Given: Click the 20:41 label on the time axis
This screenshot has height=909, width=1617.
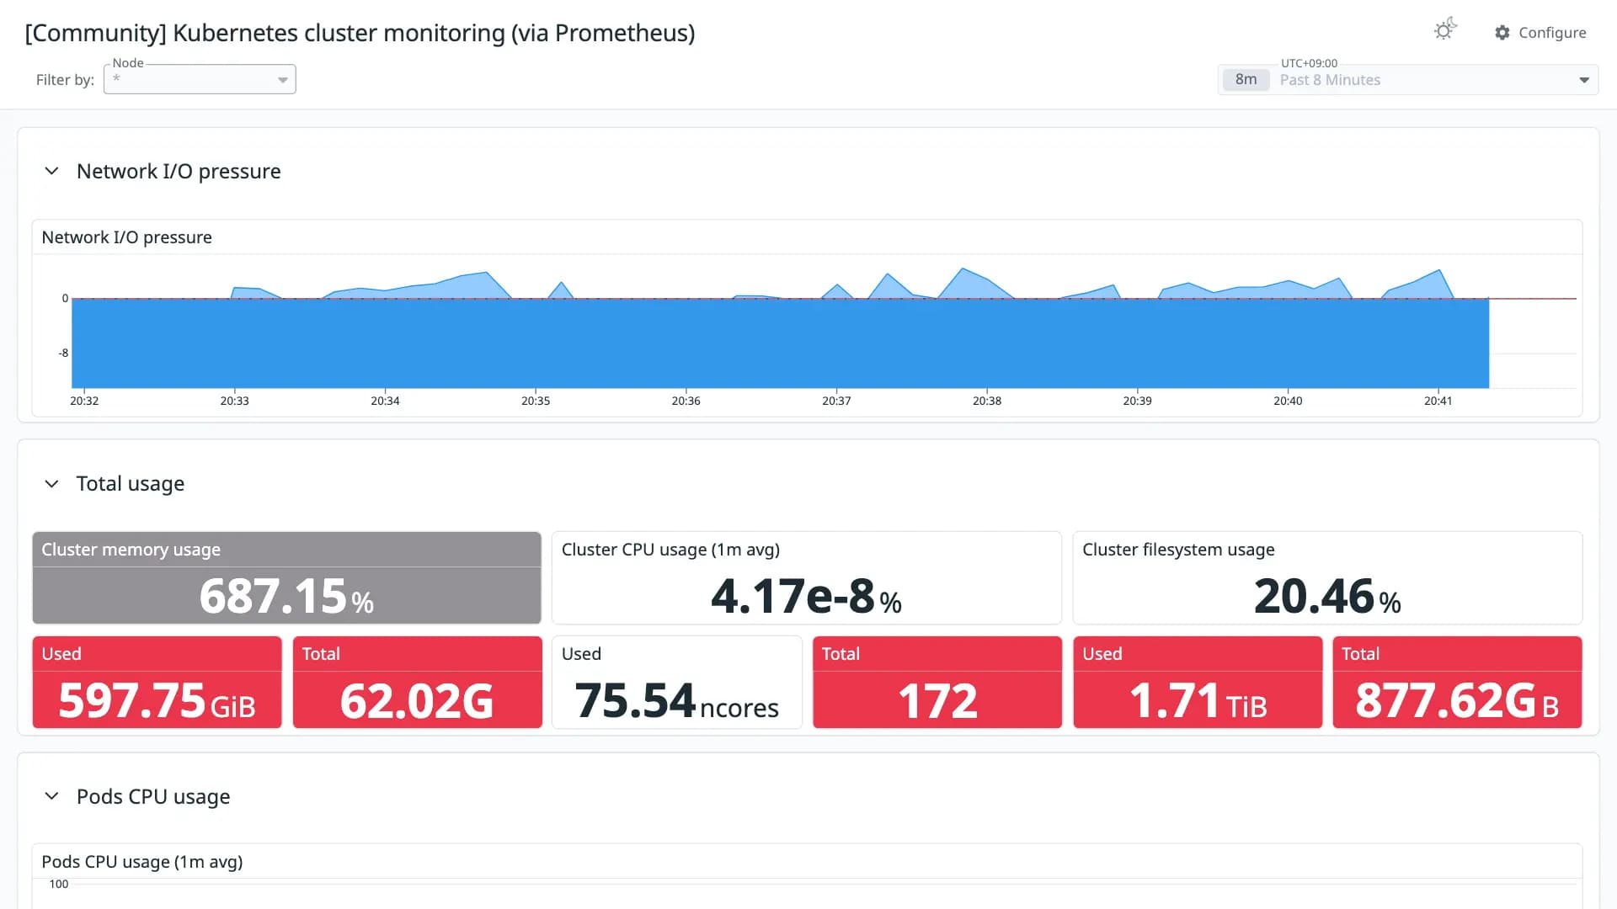Looking at the screenshot, I should 1438,401.
